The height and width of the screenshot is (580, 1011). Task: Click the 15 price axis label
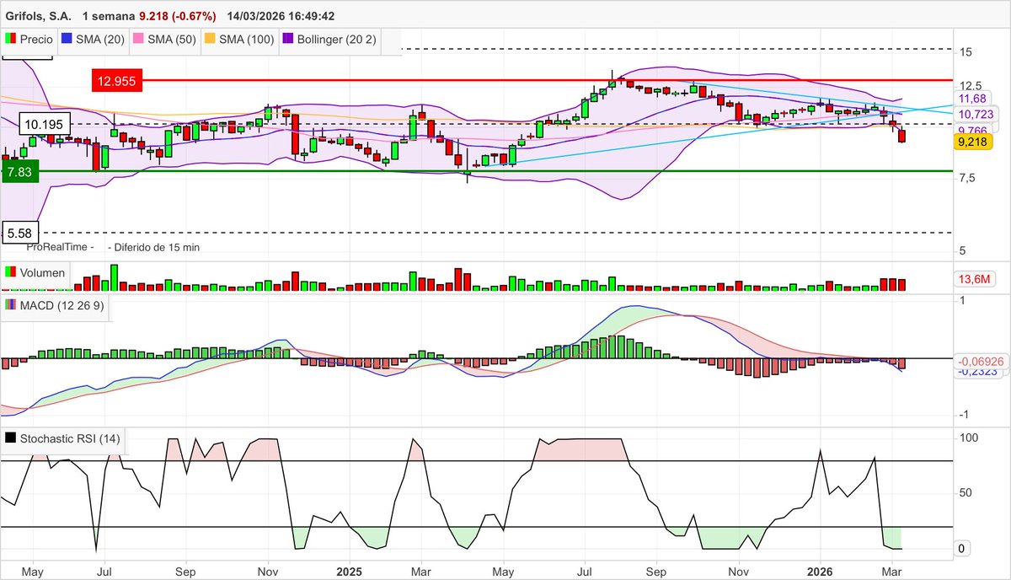click(966, 51)
